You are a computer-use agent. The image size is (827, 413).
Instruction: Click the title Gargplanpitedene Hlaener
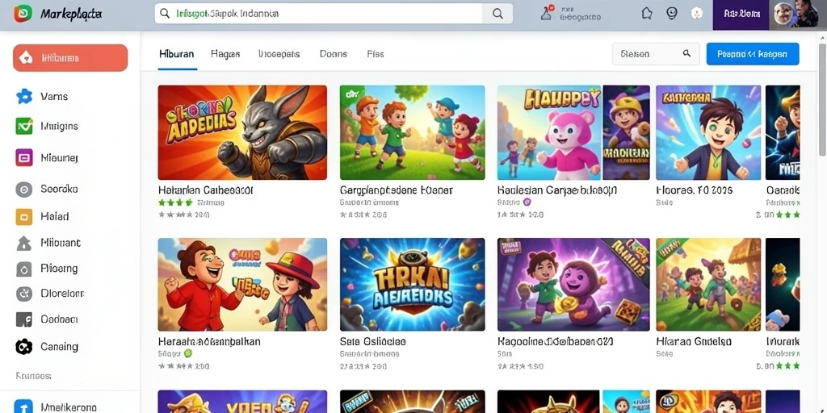click(396, 190)
